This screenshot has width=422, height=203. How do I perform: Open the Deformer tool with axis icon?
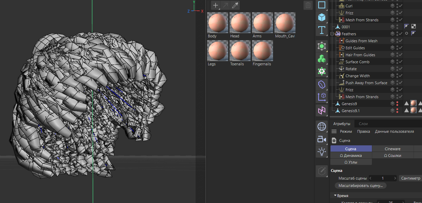[x=321, y=97]
